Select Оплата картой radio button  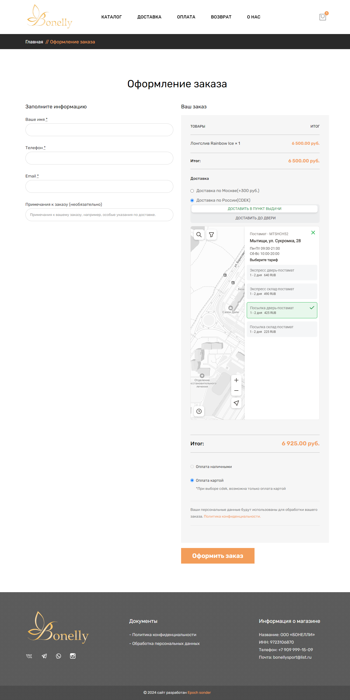click(x=192, y=480)
